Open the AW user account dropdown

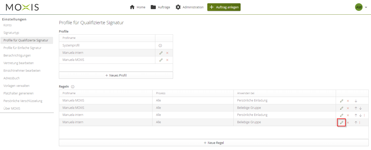(361, 7)
